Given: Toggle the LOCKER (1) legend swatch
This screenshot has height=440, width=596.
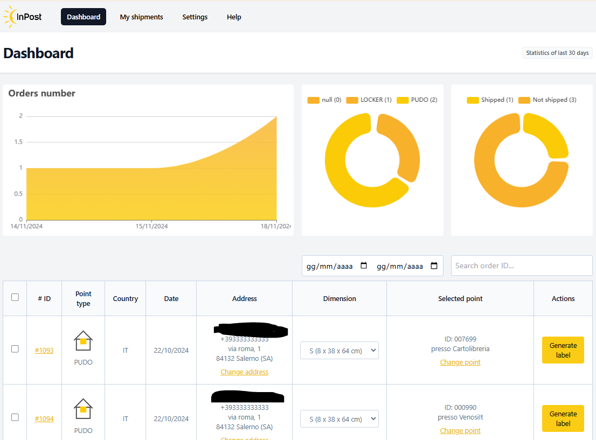Looking at the screenshot, I should [352, 100].
